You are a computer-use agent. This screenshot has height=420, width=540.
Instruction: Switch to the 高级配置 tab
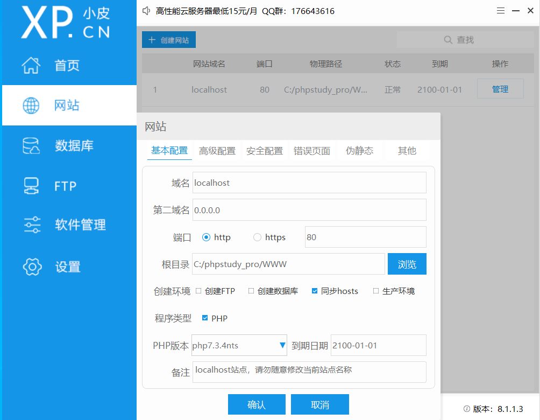tap(217, 151)
